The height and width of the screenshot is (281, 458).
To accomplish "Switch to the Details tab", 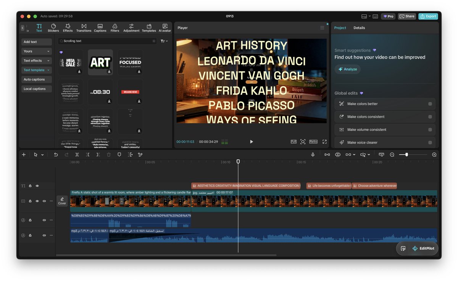I will [x=359, y=28].
